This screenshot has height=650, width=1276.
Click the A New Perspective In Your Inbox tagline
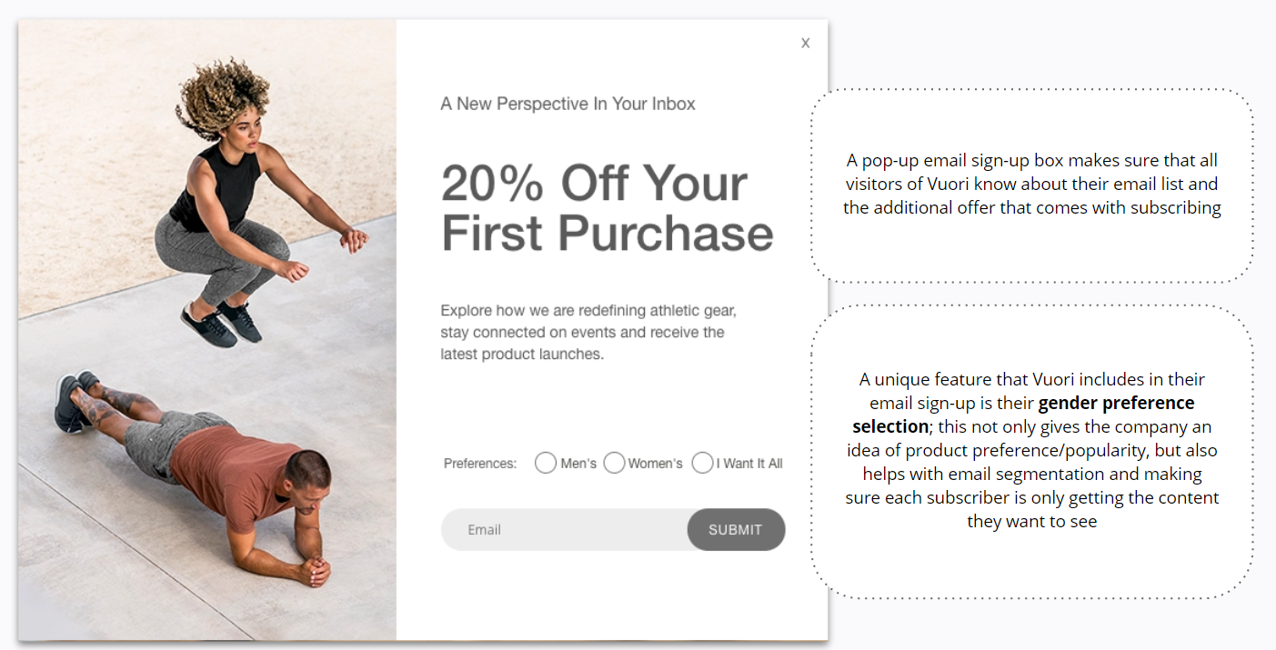pos(568,104)
